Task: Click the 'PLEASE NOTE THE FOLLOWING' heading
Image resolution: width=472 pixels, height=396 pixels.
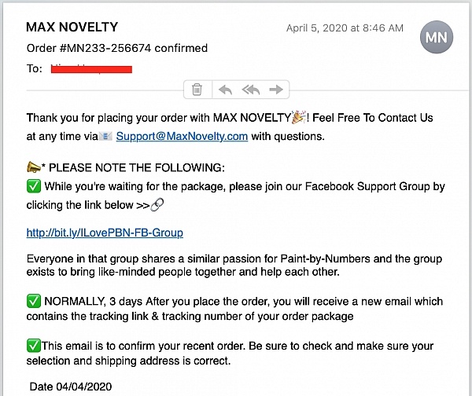Action: coord(137,167)
